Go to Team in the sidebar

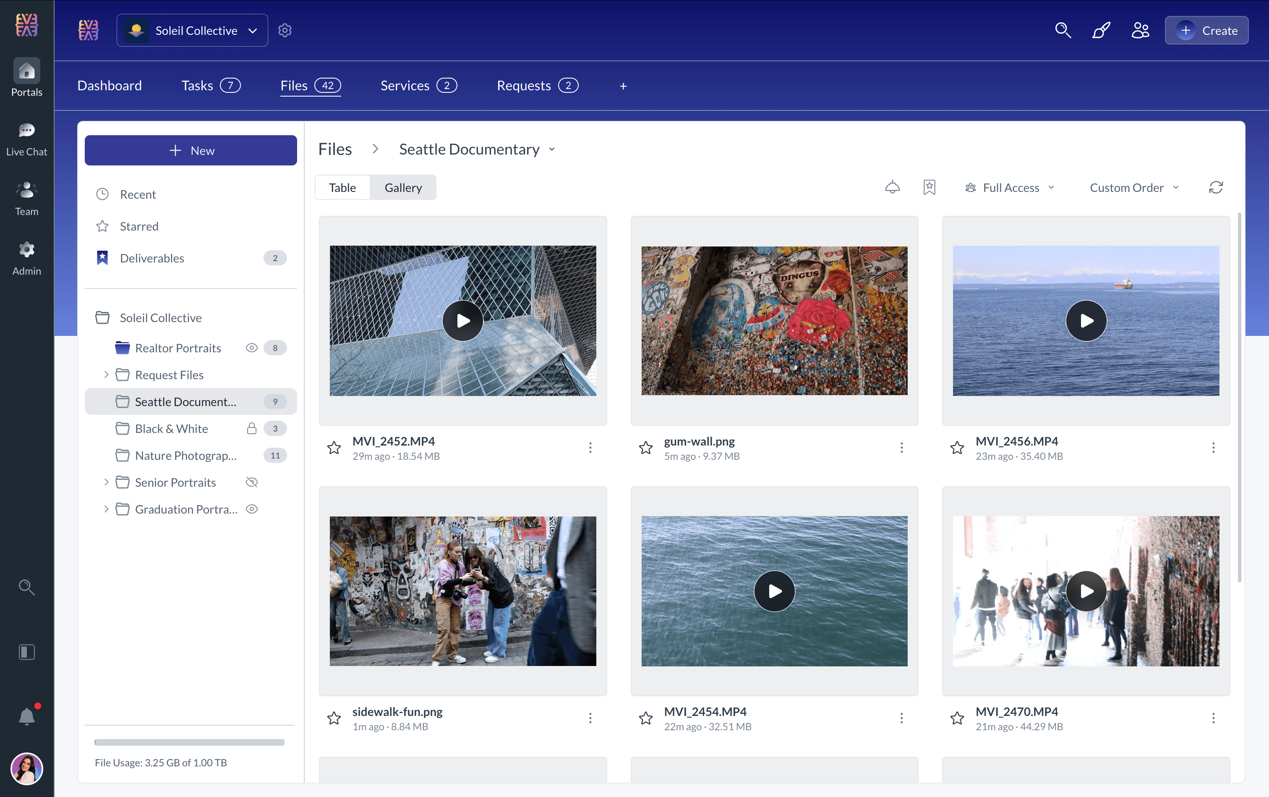(x=26, y=199)
